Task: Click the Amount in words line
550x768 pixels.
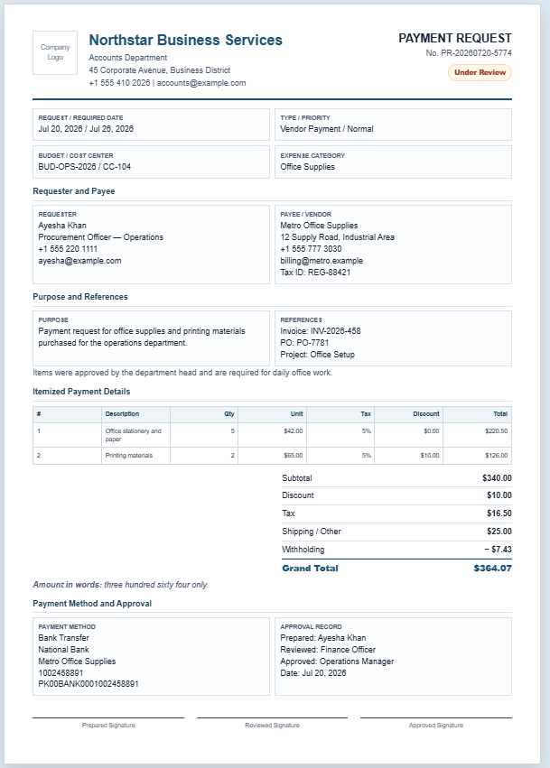Action: (x=121, y=585)
